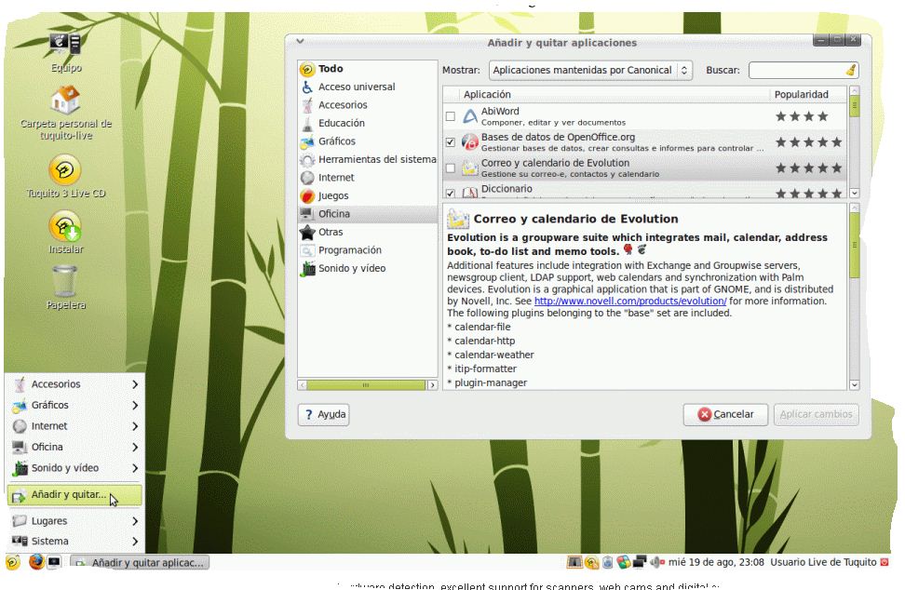Check the AbiWord checkbox
The image size is (905, 590).
pos(451,116)
